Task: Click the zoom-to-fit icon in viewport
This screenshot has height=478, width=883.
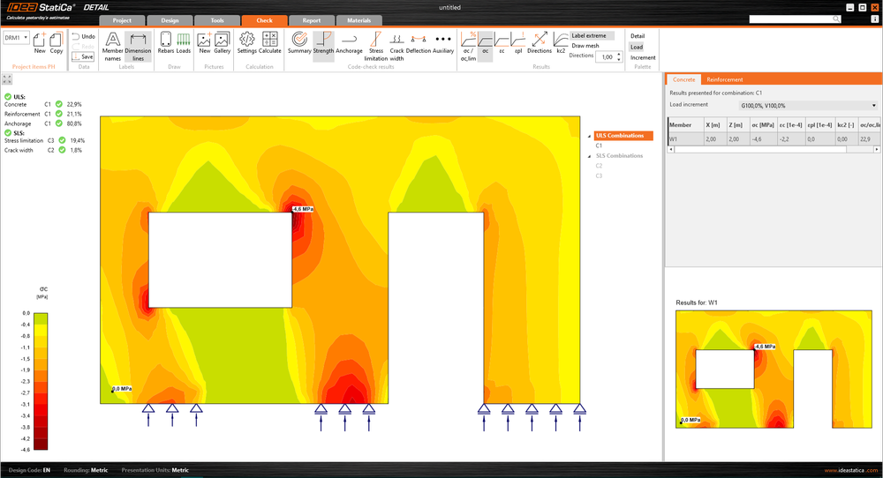Action: click(7, 79)
